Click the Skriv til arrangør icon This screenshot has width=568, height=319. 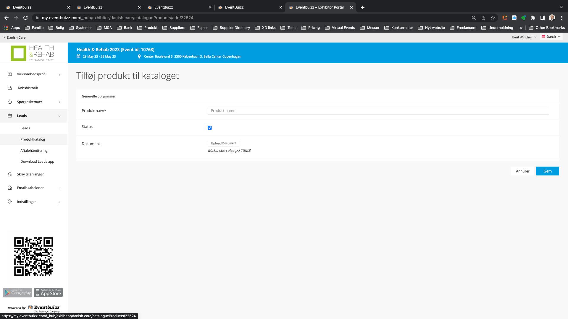pos(10,174)
